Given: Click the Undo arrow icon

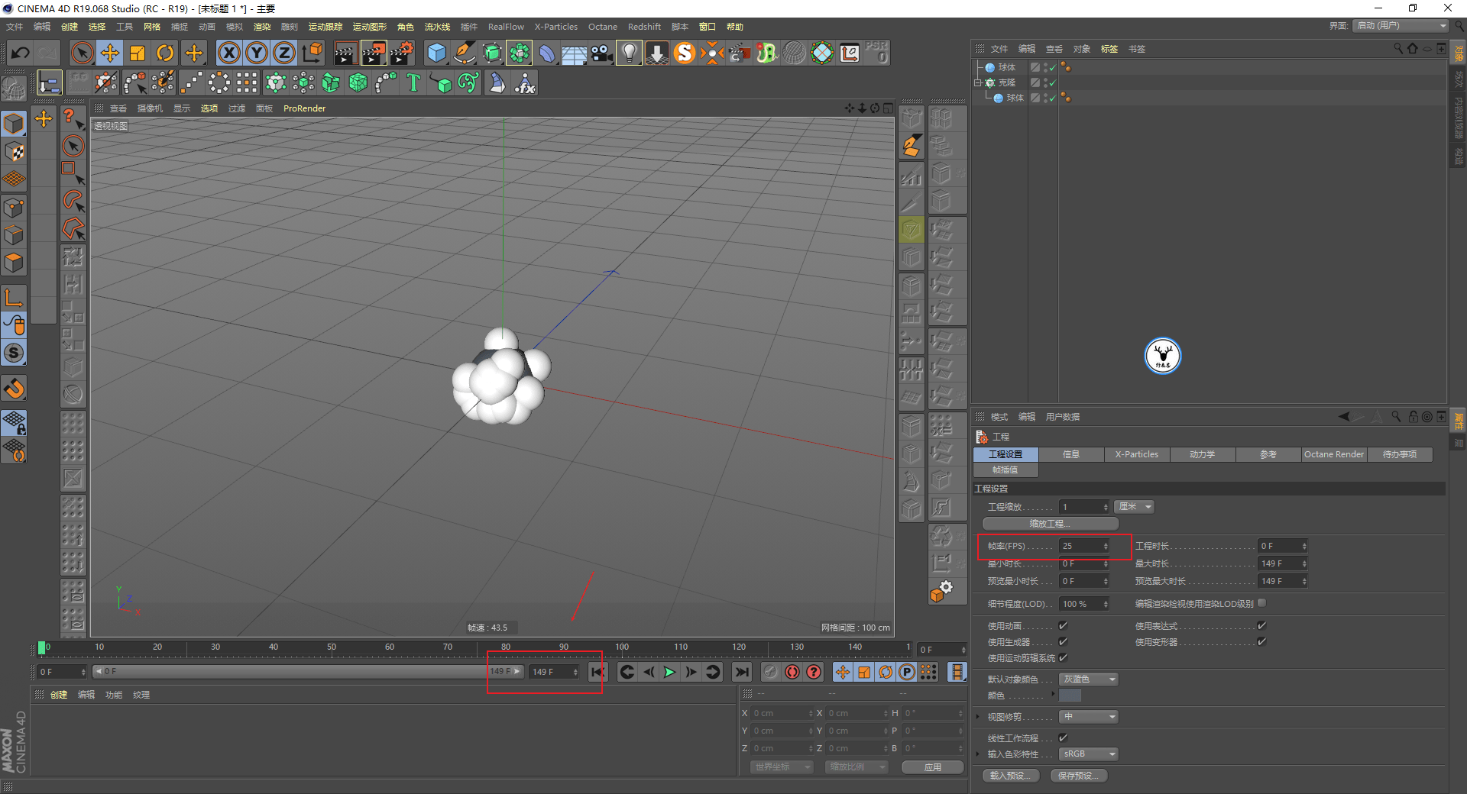Looking at the screenshot, I should click(21, 53).
